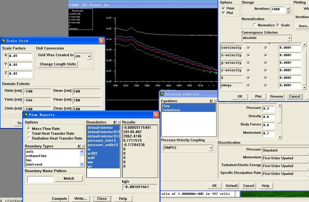
Task: Click select-all icon beside Equations list
Action: tap(211, 101)
